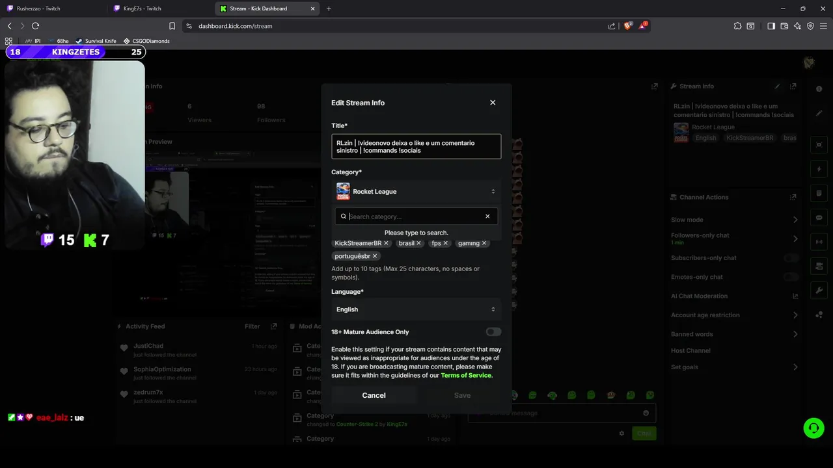Open user avatar menu at top right
Viewport: 833px width, 468px height.
tap(809, 62)
